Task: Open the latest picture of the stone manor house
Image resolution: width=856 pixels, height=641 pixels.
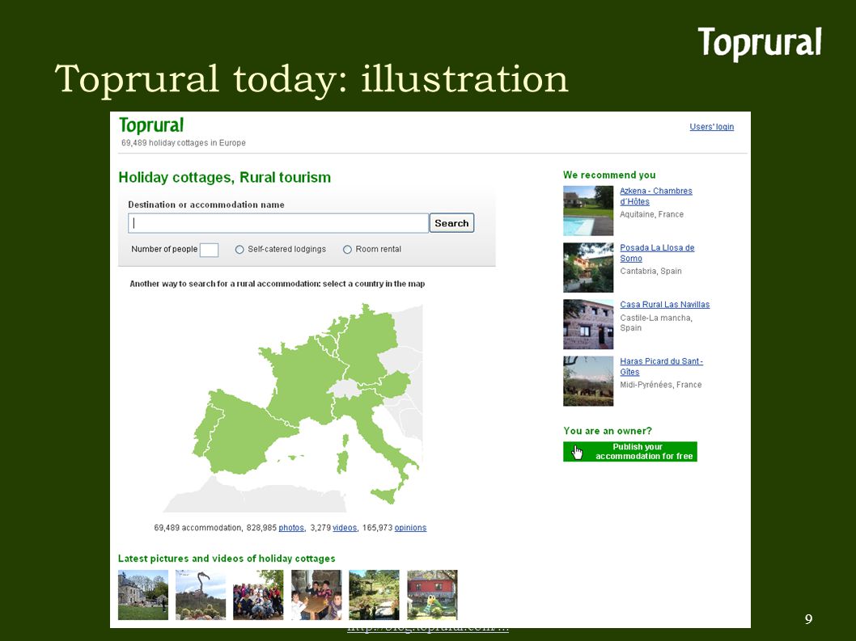Action: tap(143, 595)
